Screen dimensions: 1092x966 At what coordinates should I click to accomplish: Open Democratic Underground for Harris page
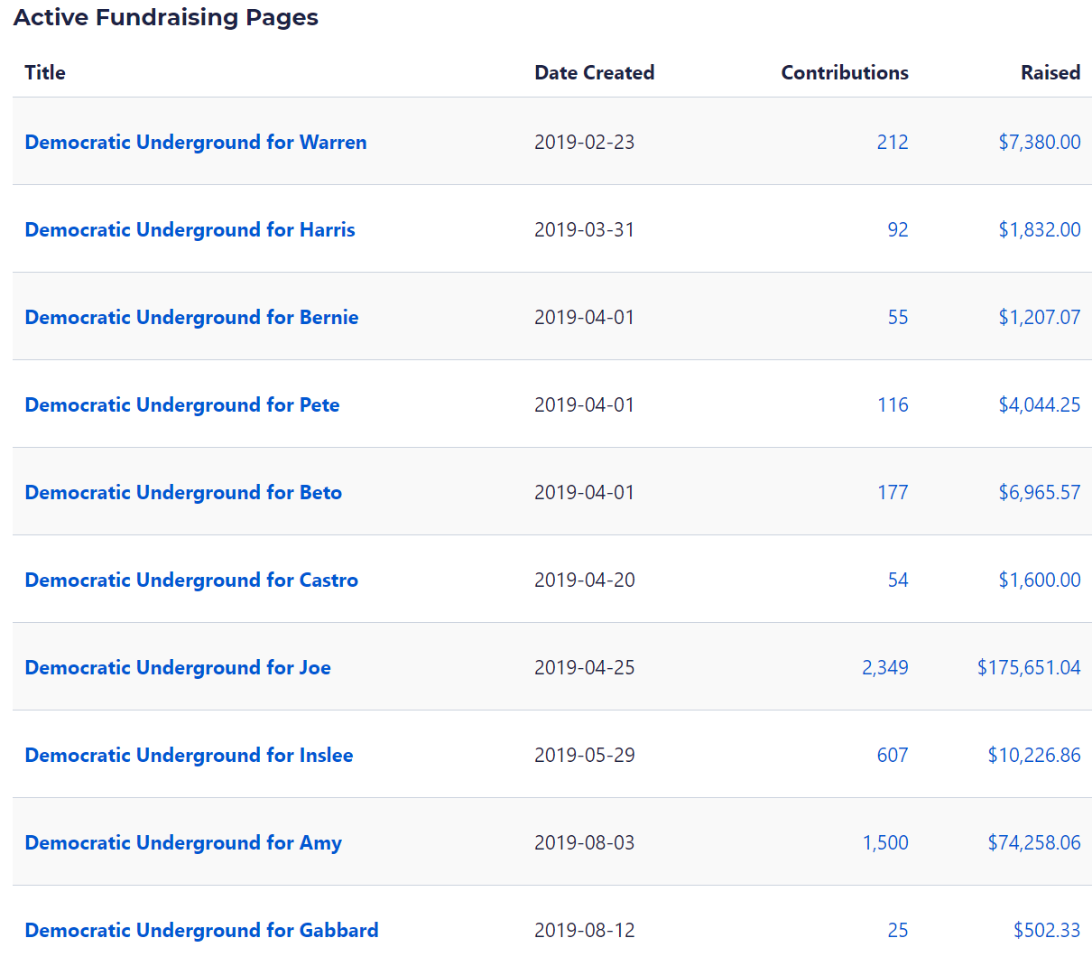(x=190, y=229)
